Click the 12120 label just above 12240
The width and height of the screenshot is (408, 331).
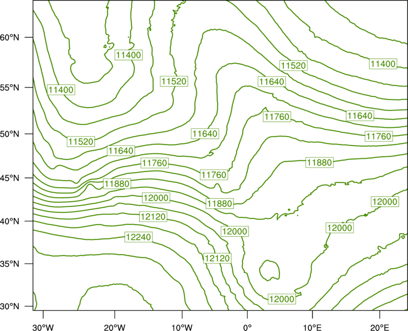click(x=153, y=216)
